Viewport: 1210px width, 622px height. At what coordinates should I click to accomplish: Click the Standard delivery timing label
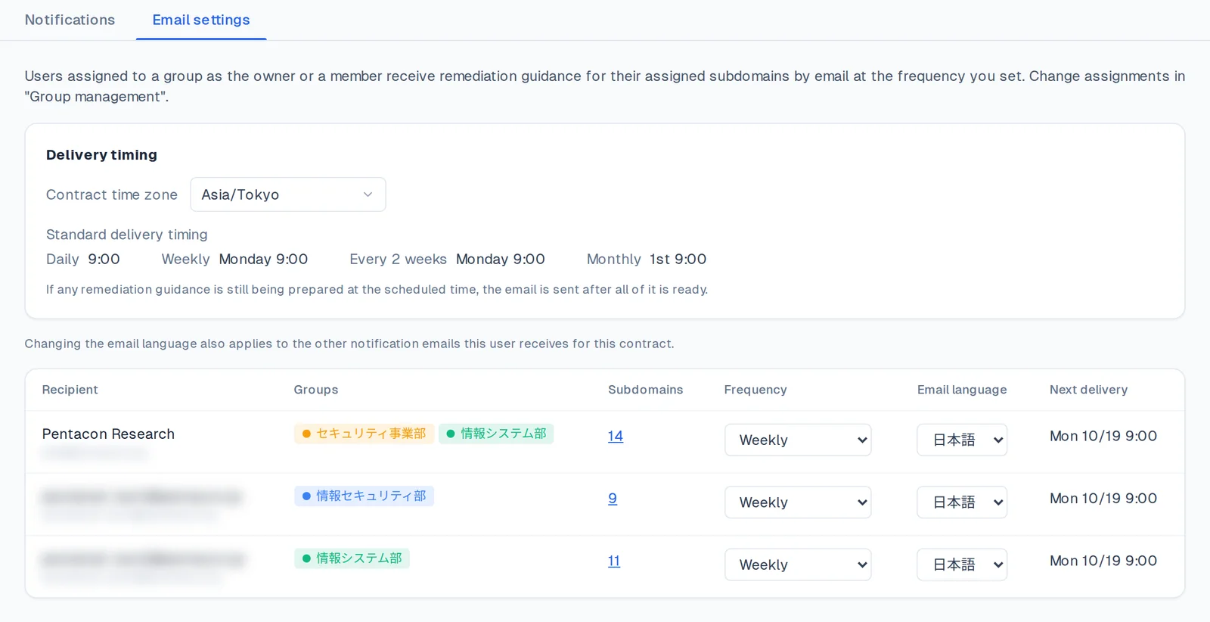pos(127,235)
